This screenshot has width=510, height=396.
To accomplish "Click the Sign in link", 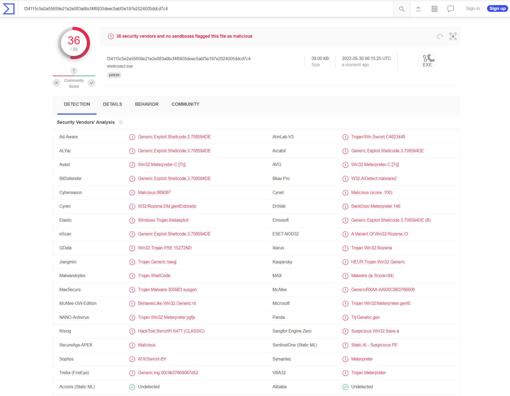I will coord(473,9).
